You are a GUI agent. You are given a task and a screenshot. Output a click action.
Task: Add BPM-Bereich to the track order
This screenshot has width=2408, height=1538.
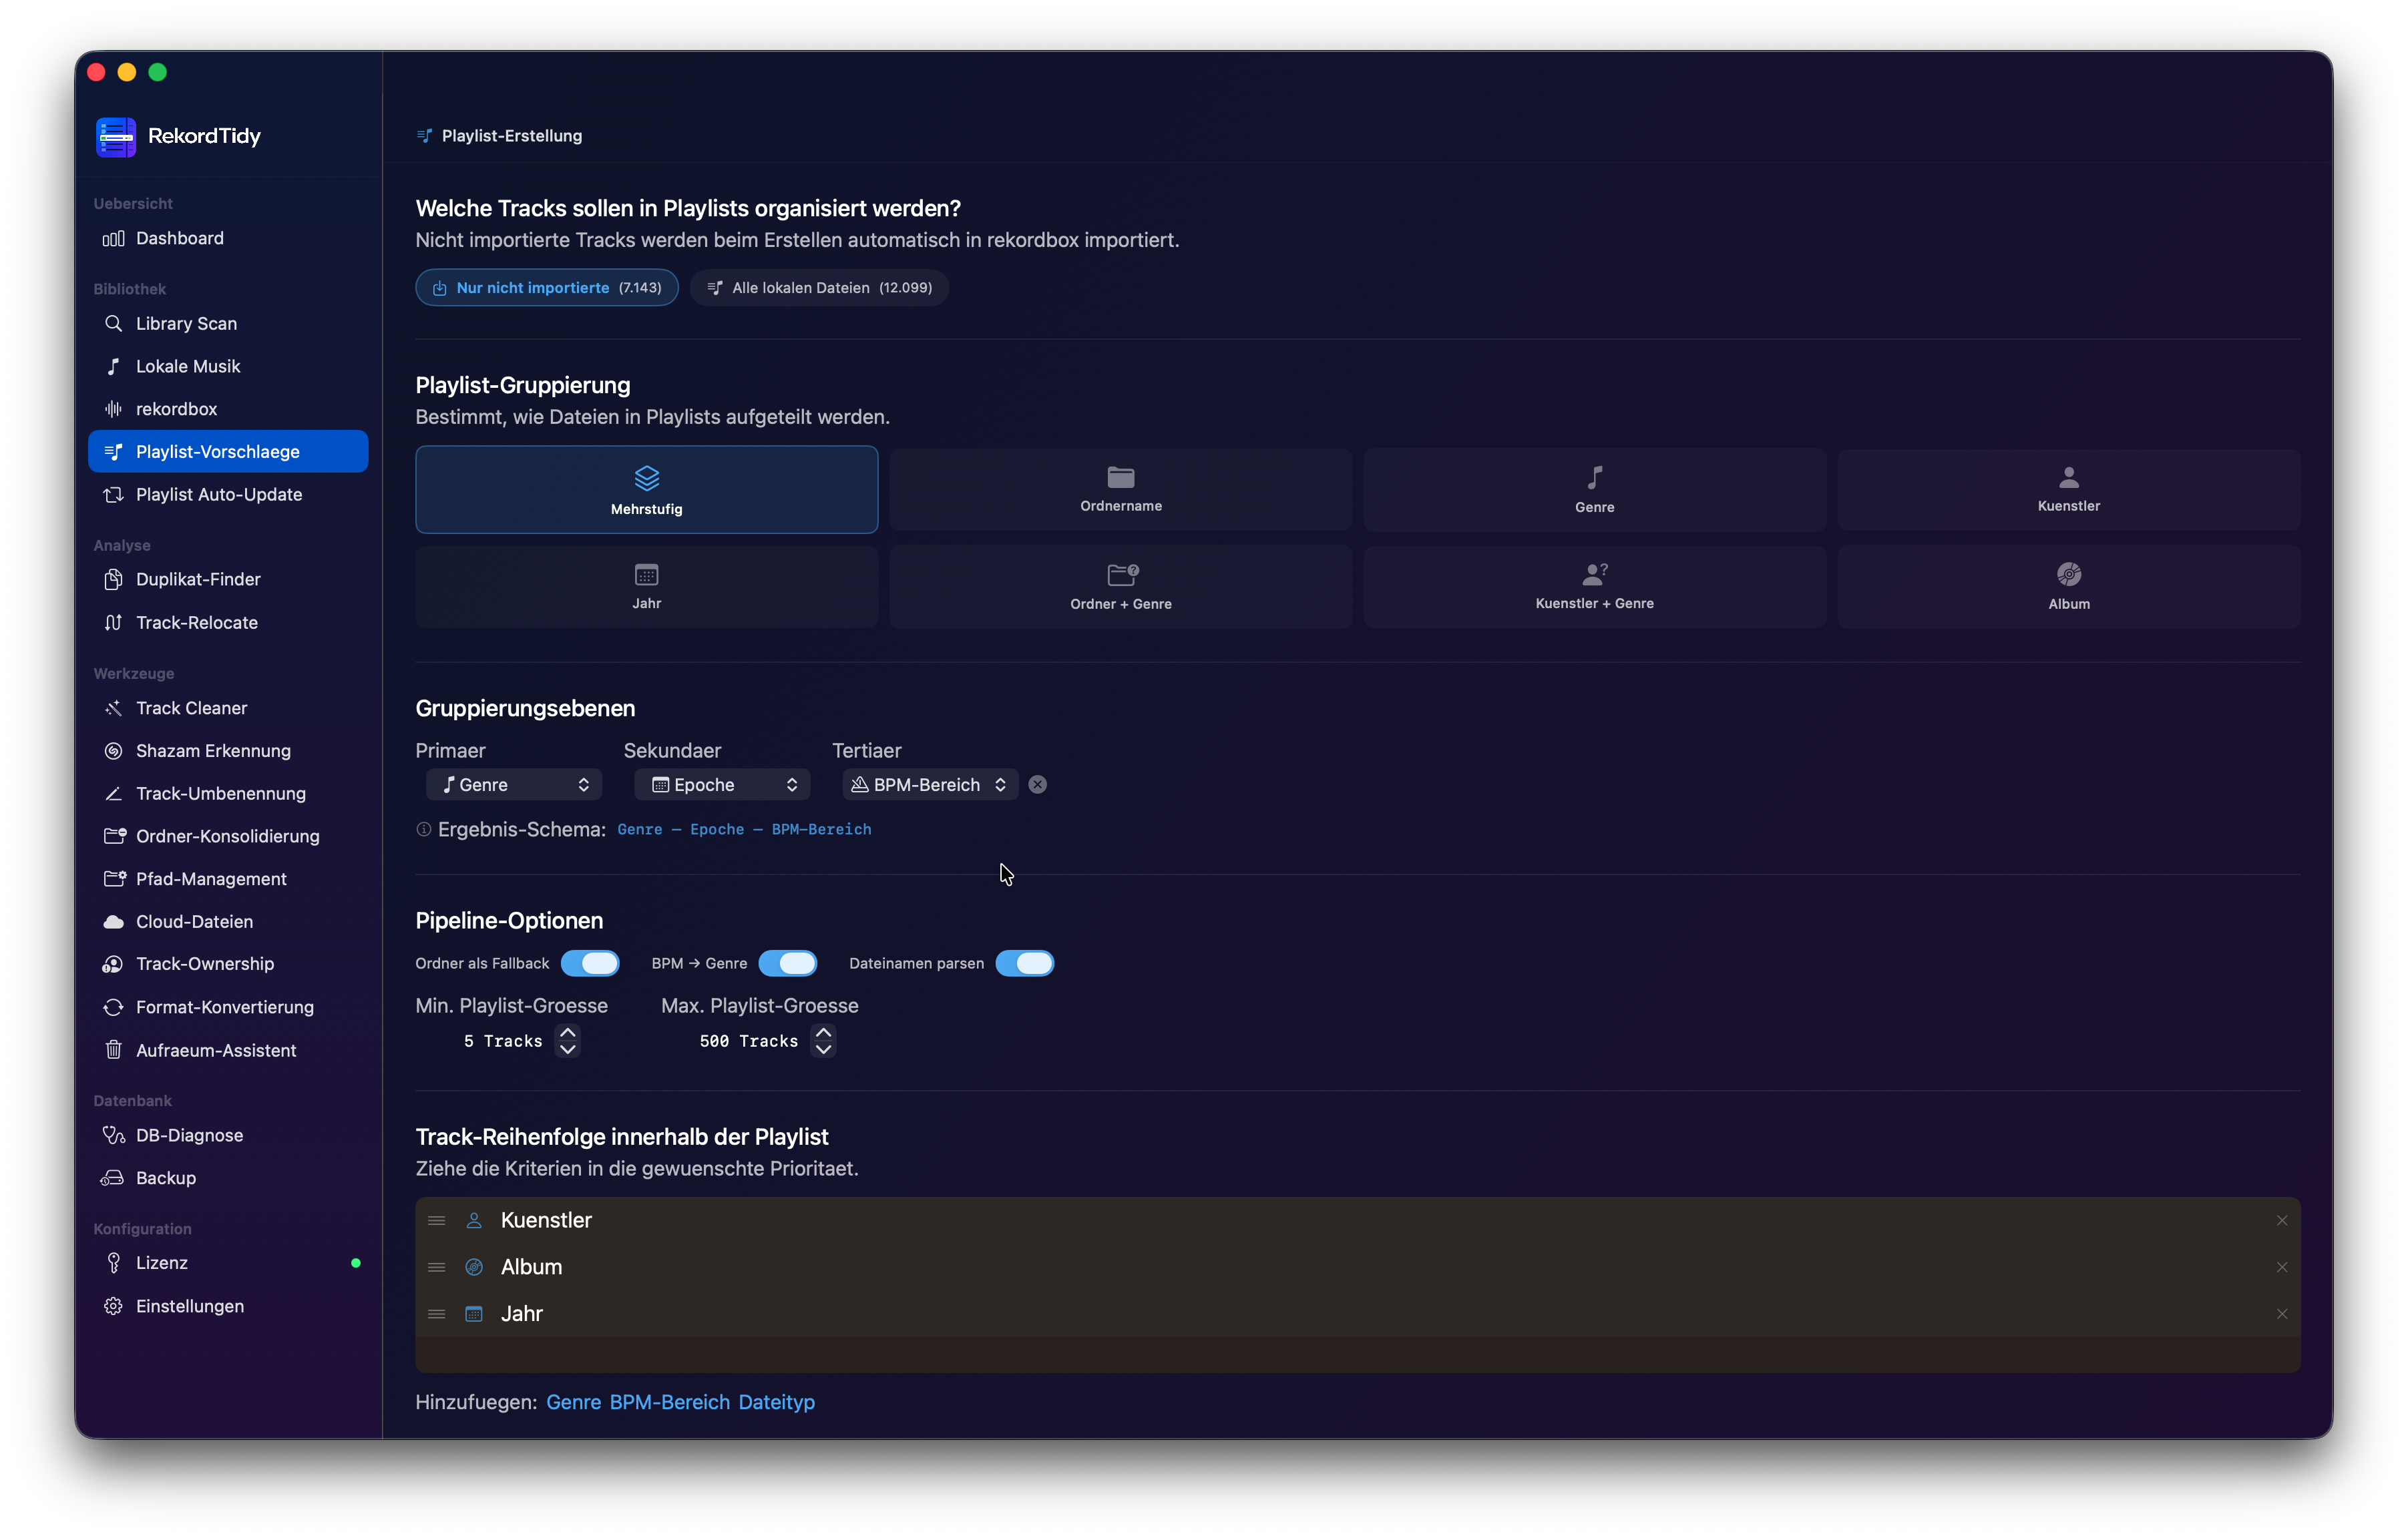click(670, 1403)
